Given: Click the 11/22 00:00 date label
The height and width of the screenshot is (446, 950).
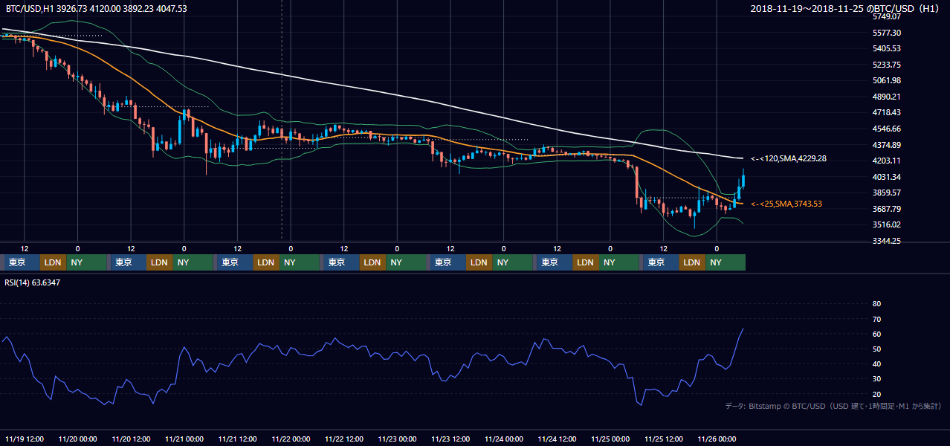Looking at the screenshot, I should point(291,439).
